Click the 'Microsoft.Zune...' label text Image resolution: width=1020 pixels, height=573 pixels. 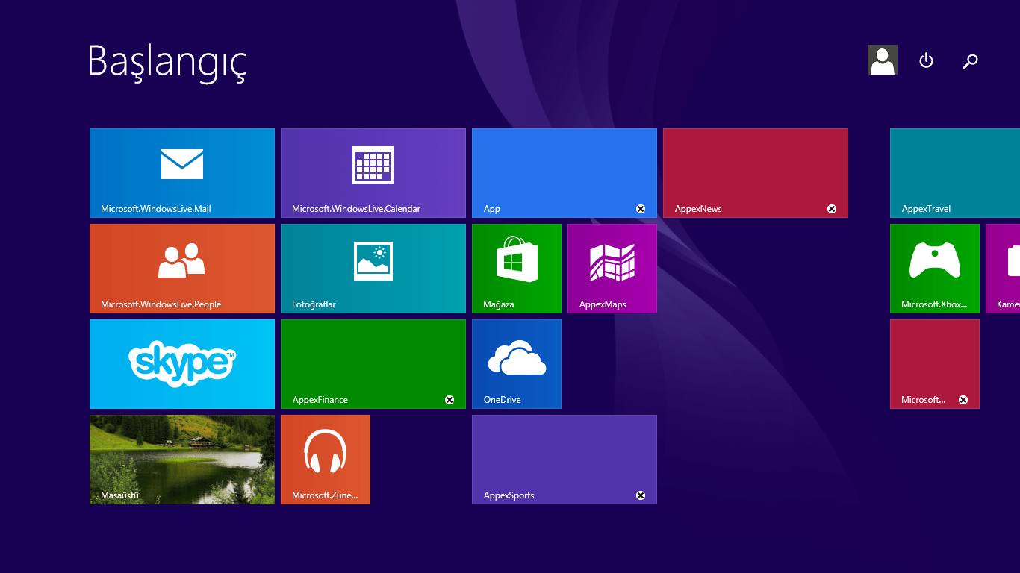(325, 495)
